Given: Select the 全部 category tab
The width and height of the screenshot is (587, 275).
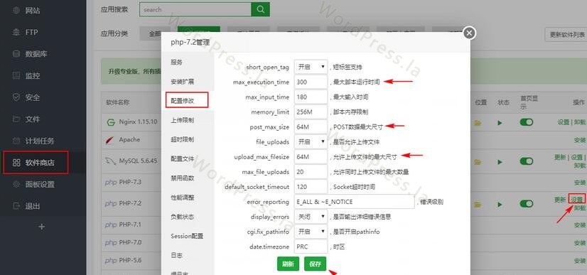Looking at the screenshot, I should point(155,33).
